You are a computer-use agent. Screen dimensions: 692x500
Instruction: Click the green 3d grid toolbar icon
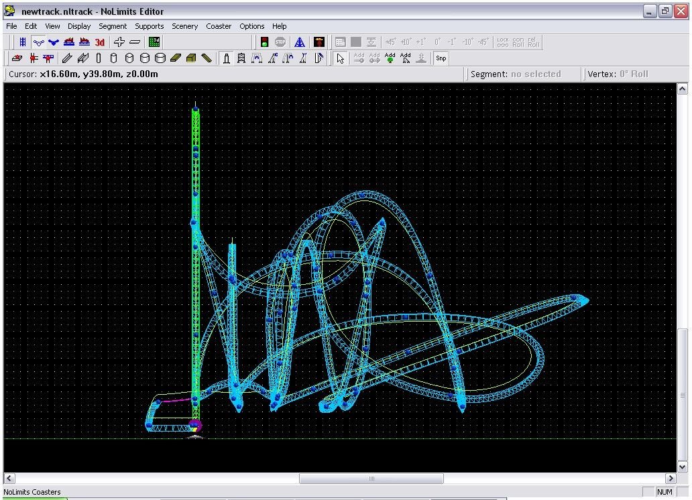tap(154, 42)
